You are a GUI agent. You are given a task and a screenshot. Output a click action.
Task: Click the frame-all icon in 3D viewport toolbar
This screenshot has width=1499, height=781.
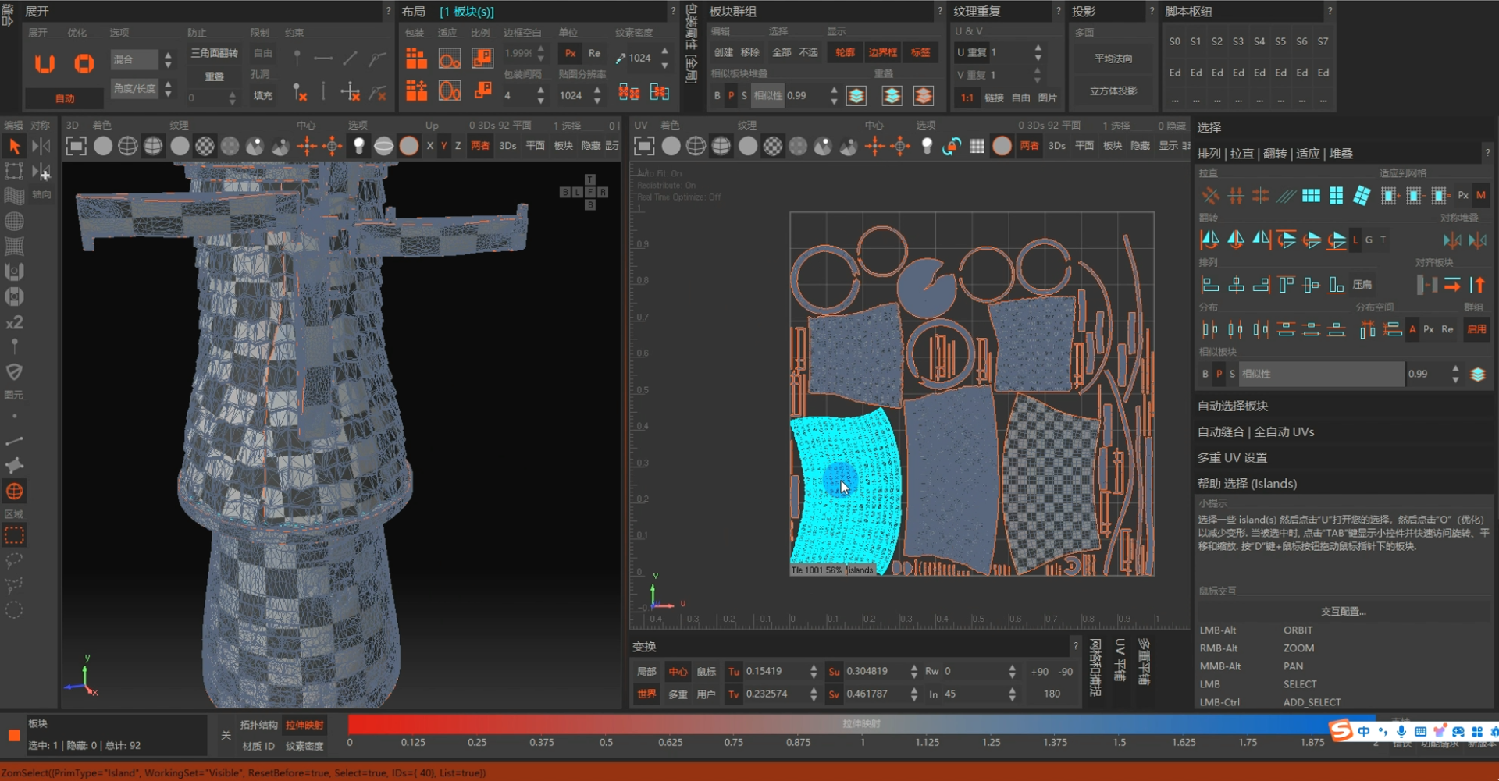(x=76, y=146)
